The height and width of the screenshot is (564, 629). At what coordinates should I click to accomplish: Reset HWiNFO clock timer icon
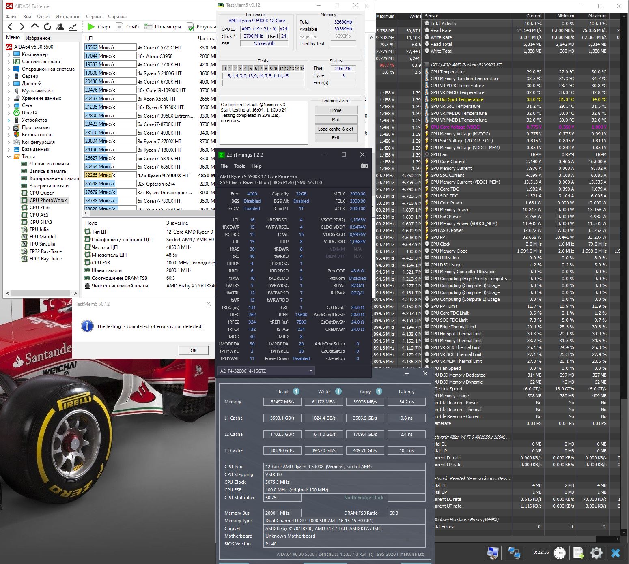click(x=559, y=553)
